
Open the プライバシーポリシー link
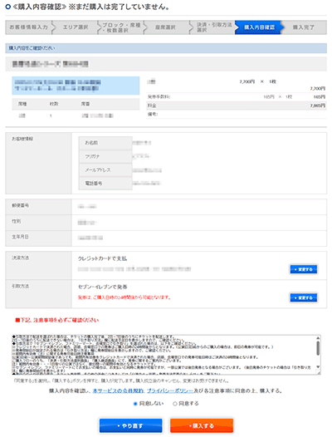tap(170, 391)
